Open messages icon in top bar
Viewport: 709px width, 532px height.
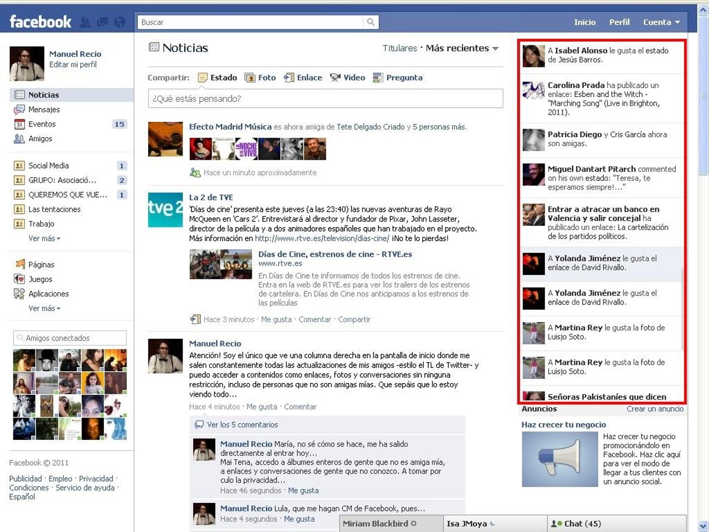point(102,22)
